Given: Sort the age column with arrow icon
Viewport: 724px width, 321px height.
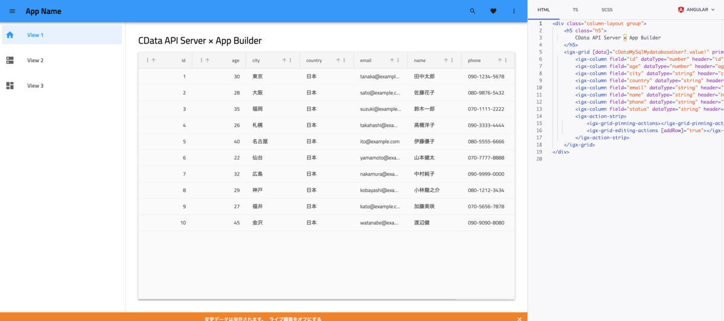Looking at the screenshot, I should coord(208,60).
